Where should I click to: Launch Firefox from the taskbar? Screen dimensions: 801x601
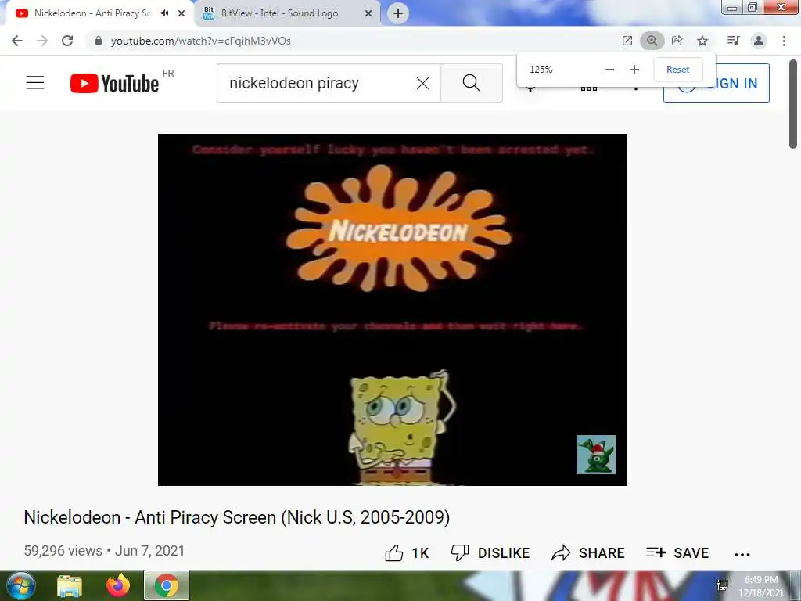coord(118,586)
